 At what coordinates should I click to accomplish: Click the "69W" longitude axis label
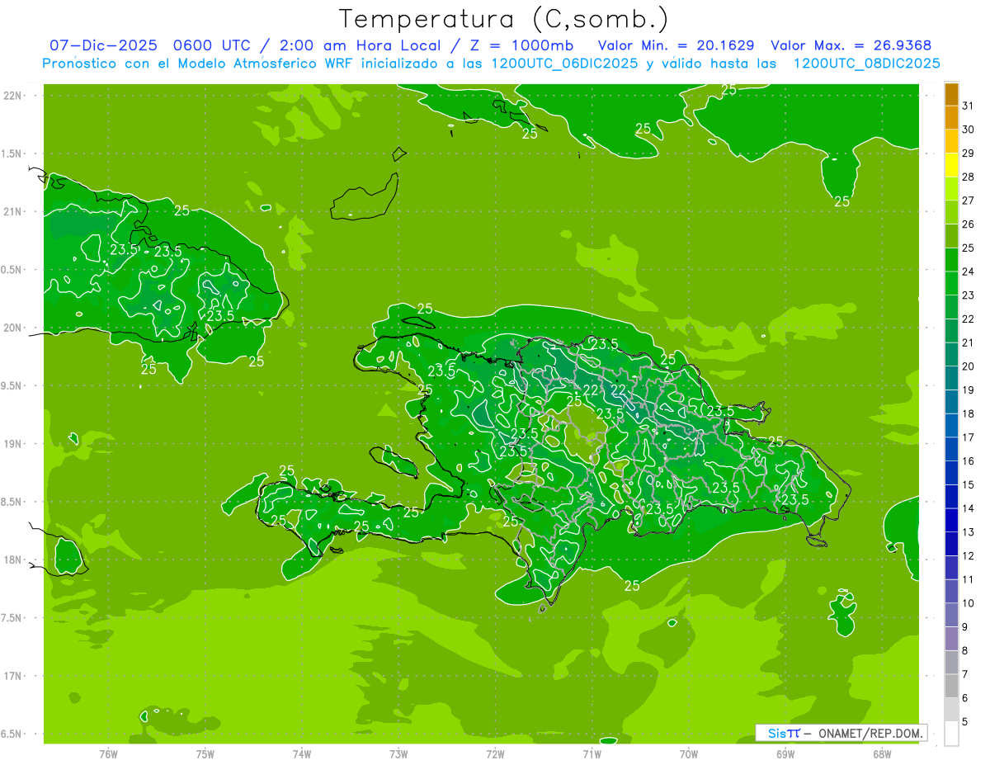click(x=785, y=754)
